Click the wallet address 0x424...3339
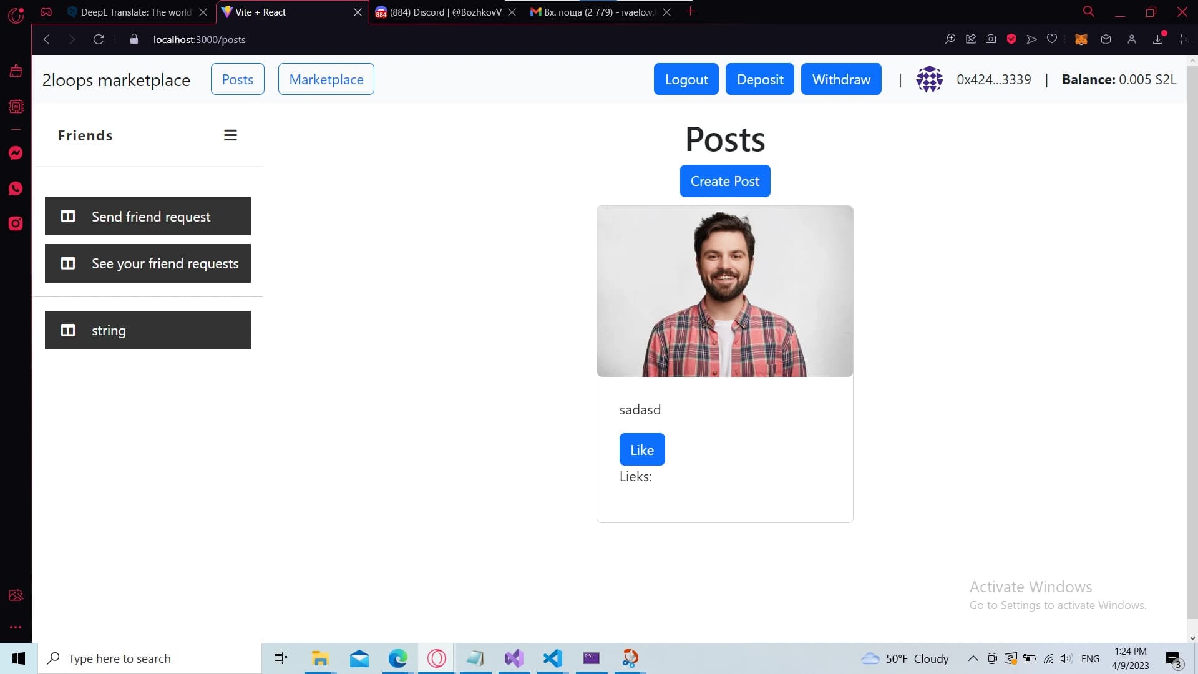The image size is (1198, 674). click(x=994, y=79)
